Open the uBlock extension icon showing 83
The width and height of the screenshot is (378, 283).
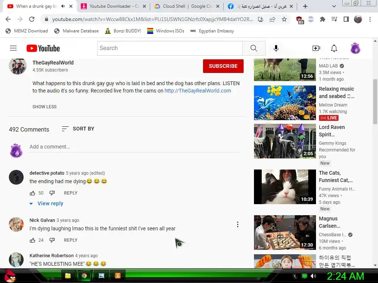(300, 20)
